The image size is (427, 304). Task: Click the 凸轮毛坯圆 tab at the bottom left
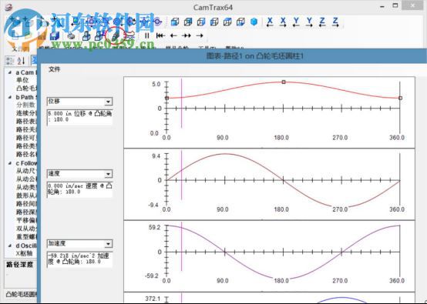coord(22,294)
